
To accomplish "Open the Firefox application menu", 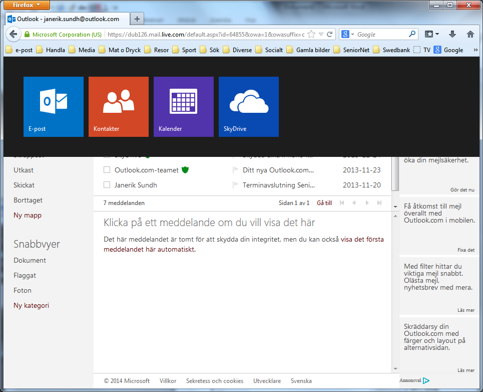I will [x=27, y=5].
